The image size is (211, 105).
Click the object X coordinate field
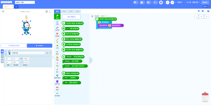click(8, 59)
